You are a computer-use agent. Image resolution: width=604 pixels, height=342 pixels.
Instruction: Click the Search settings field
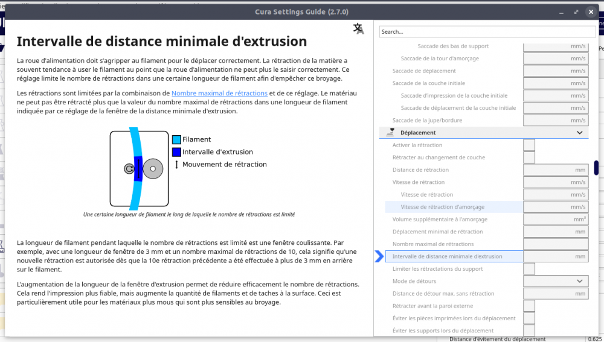(x=487, y=31)
